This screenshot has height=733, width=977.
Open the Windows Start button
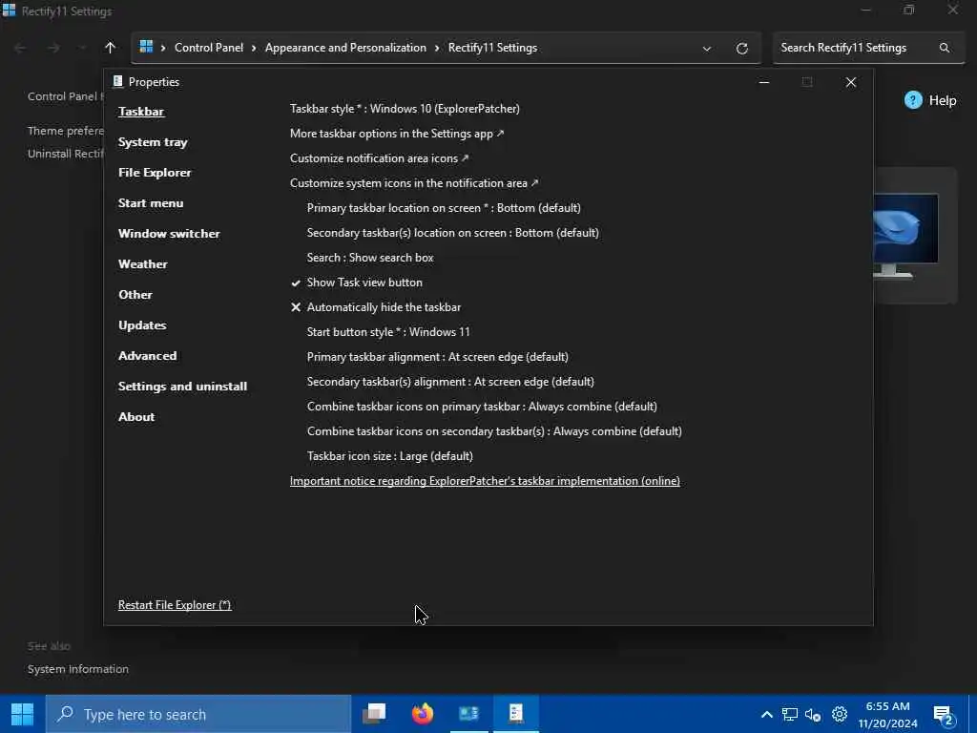[23, 714]
